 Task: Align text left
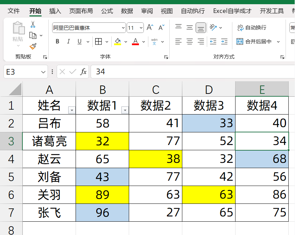coord(178,41)
